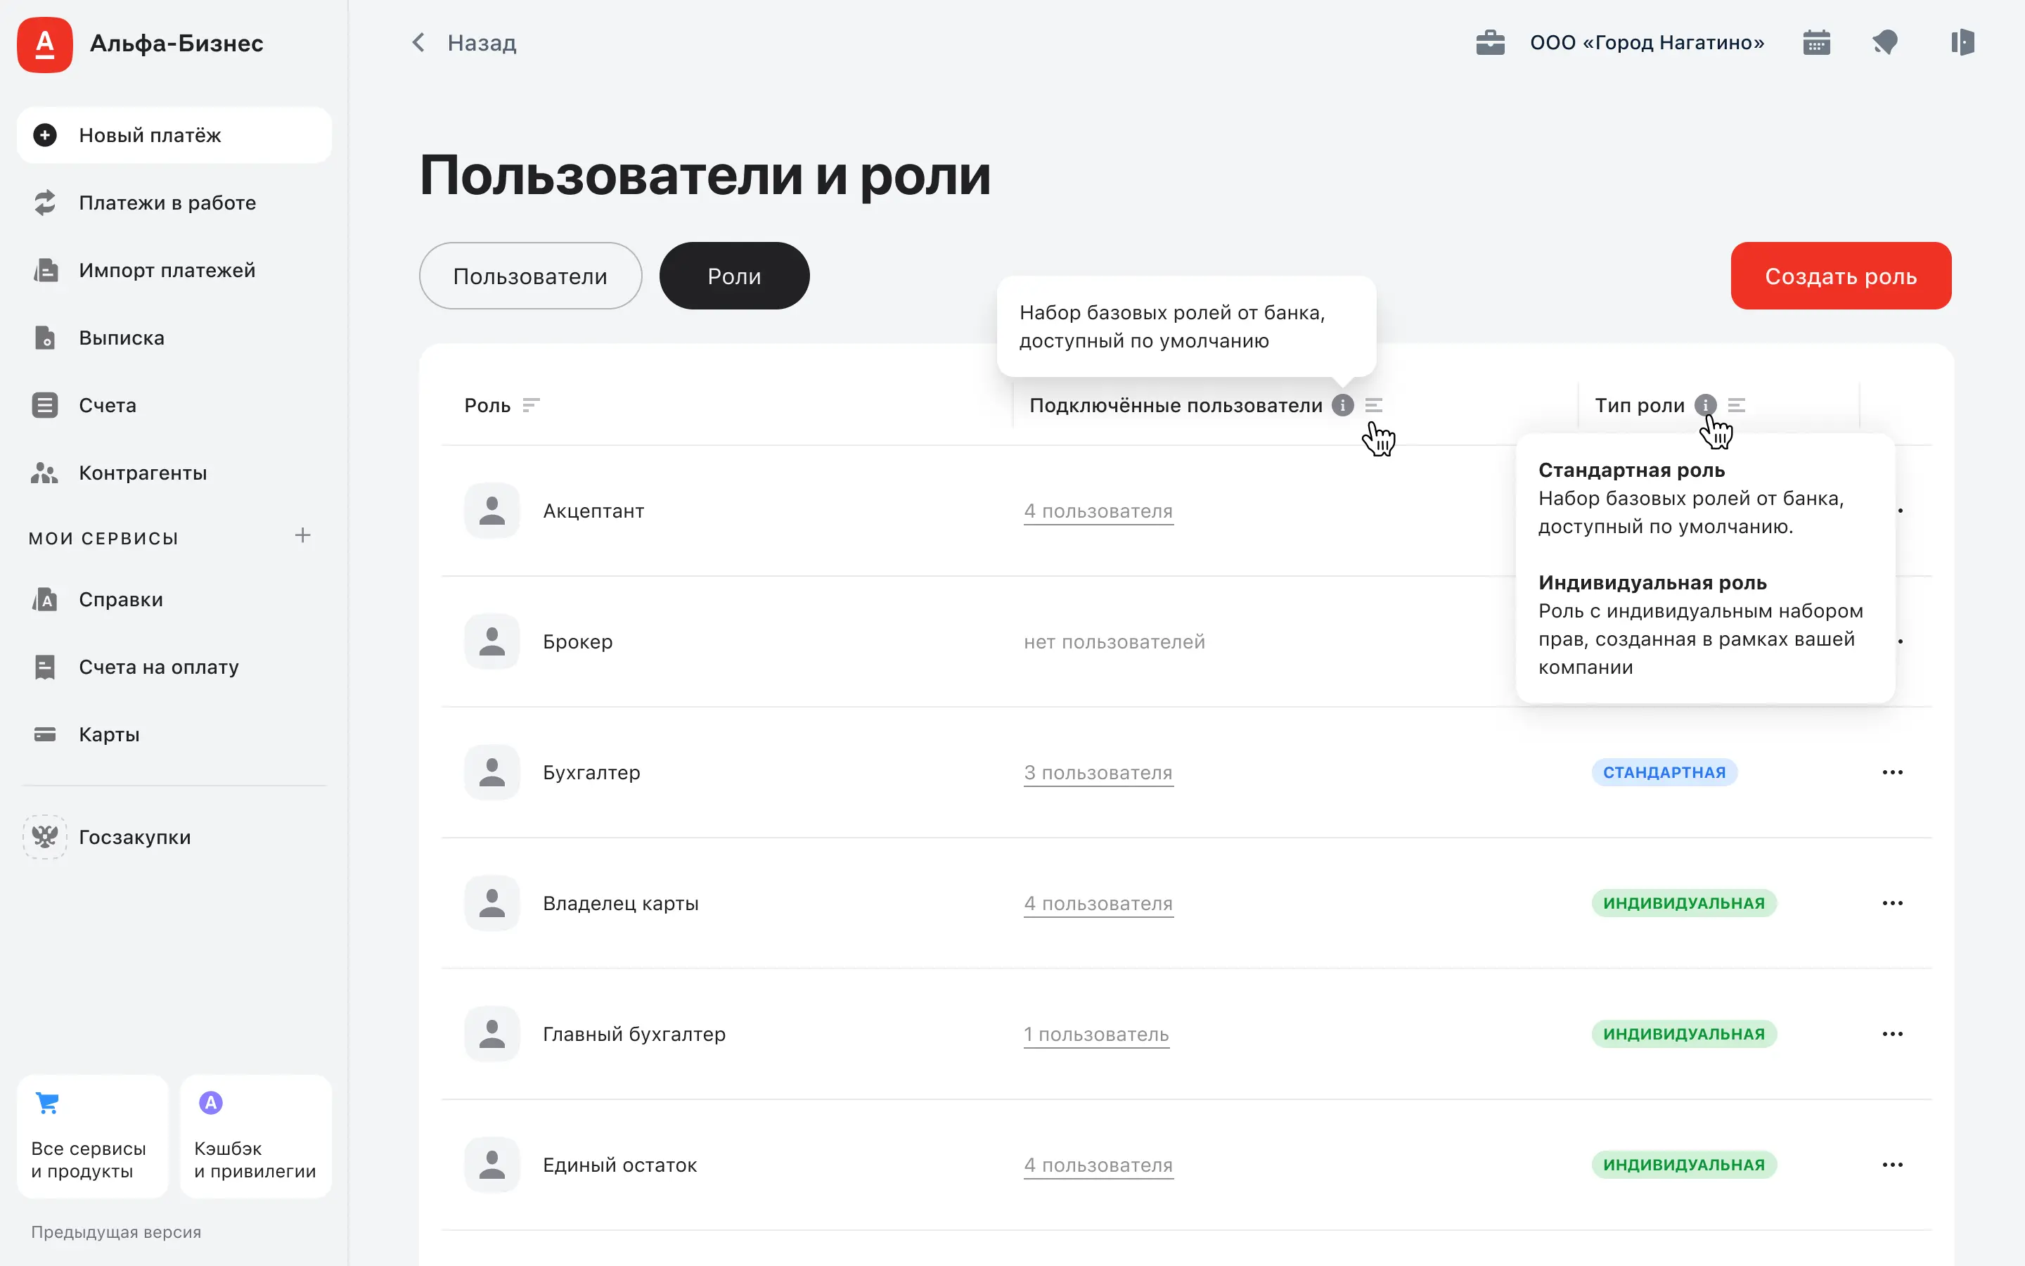2025x1266 pixels.
Task: Switch to Пользователи tab
Action: click(x=529, y=276)
